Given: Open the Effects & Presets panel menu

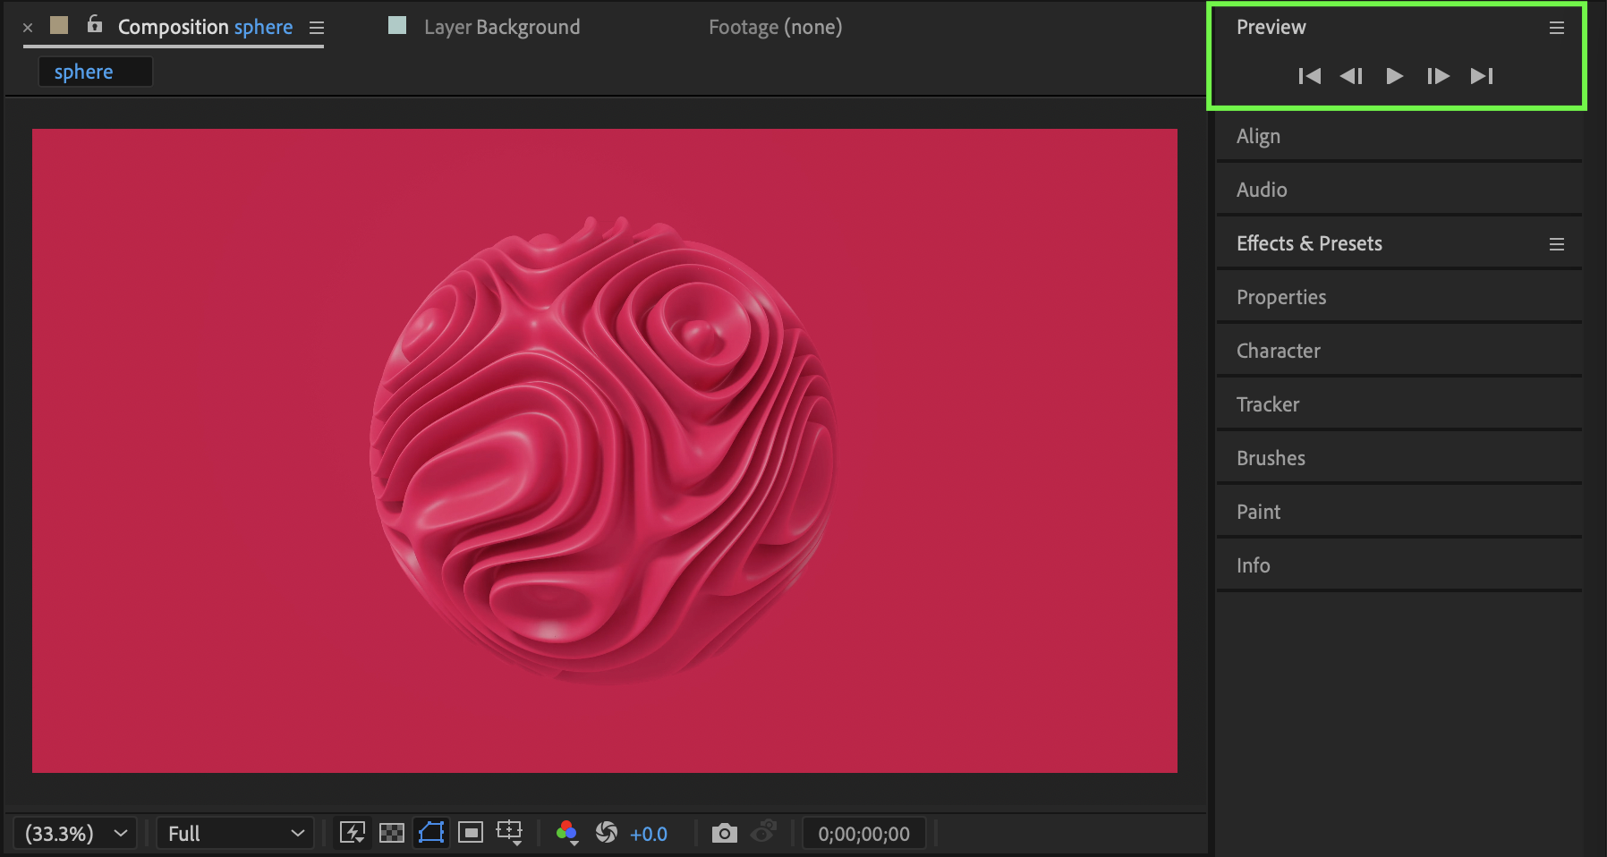Looking at the screenshot, I should 1556,244.
